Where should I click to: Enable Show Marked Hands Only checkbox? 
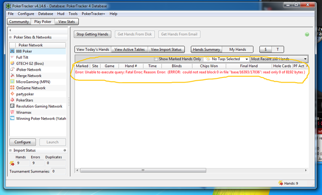tap(156, 59)
